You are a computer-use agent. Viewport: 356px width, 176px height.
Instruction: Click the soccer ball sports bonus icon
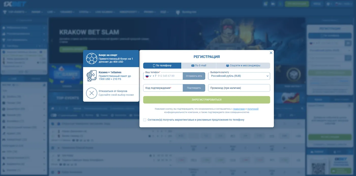tap(91, 58)
